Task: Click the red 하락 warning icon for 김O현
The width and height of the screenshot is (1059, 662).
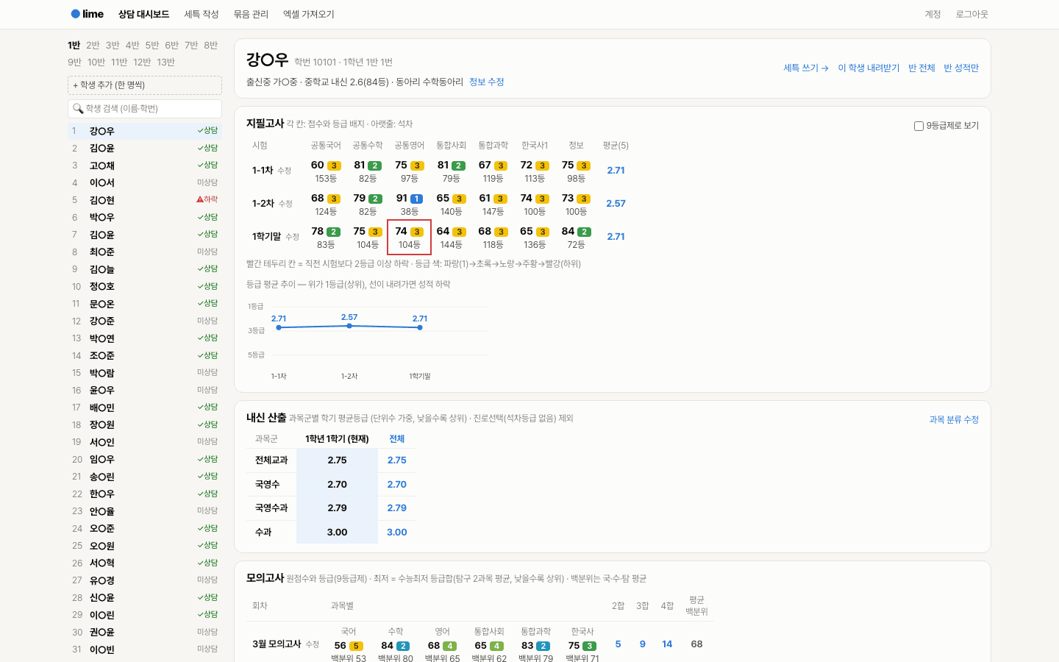Action: (x=200, y=199)
